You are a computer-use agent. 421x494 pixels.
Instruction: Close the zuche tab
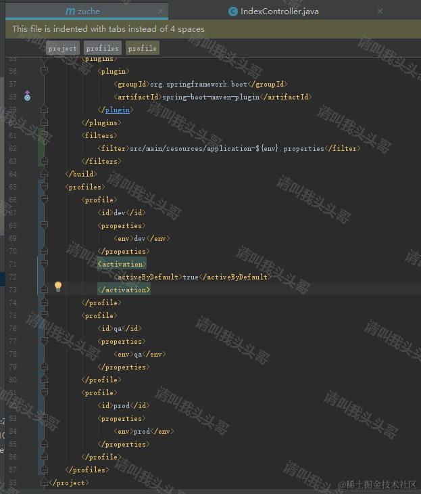[160, 12]
